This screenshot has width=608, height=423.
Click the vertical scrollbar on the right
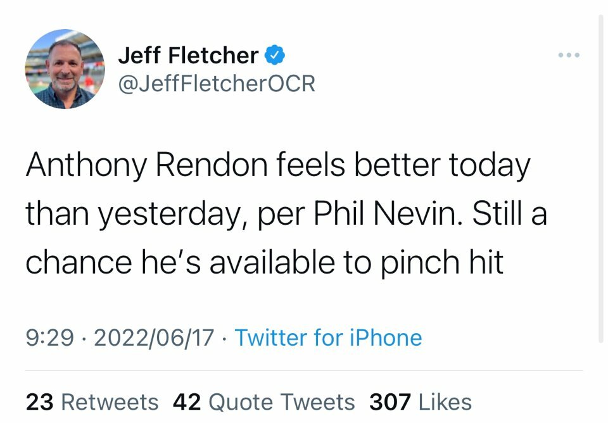pos(602,177)
